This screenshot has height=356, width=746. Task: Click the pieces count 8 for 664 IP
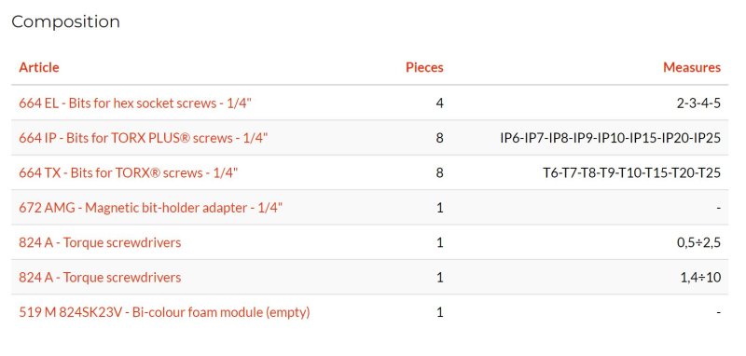pyautogui.click(x=439, y=138)
